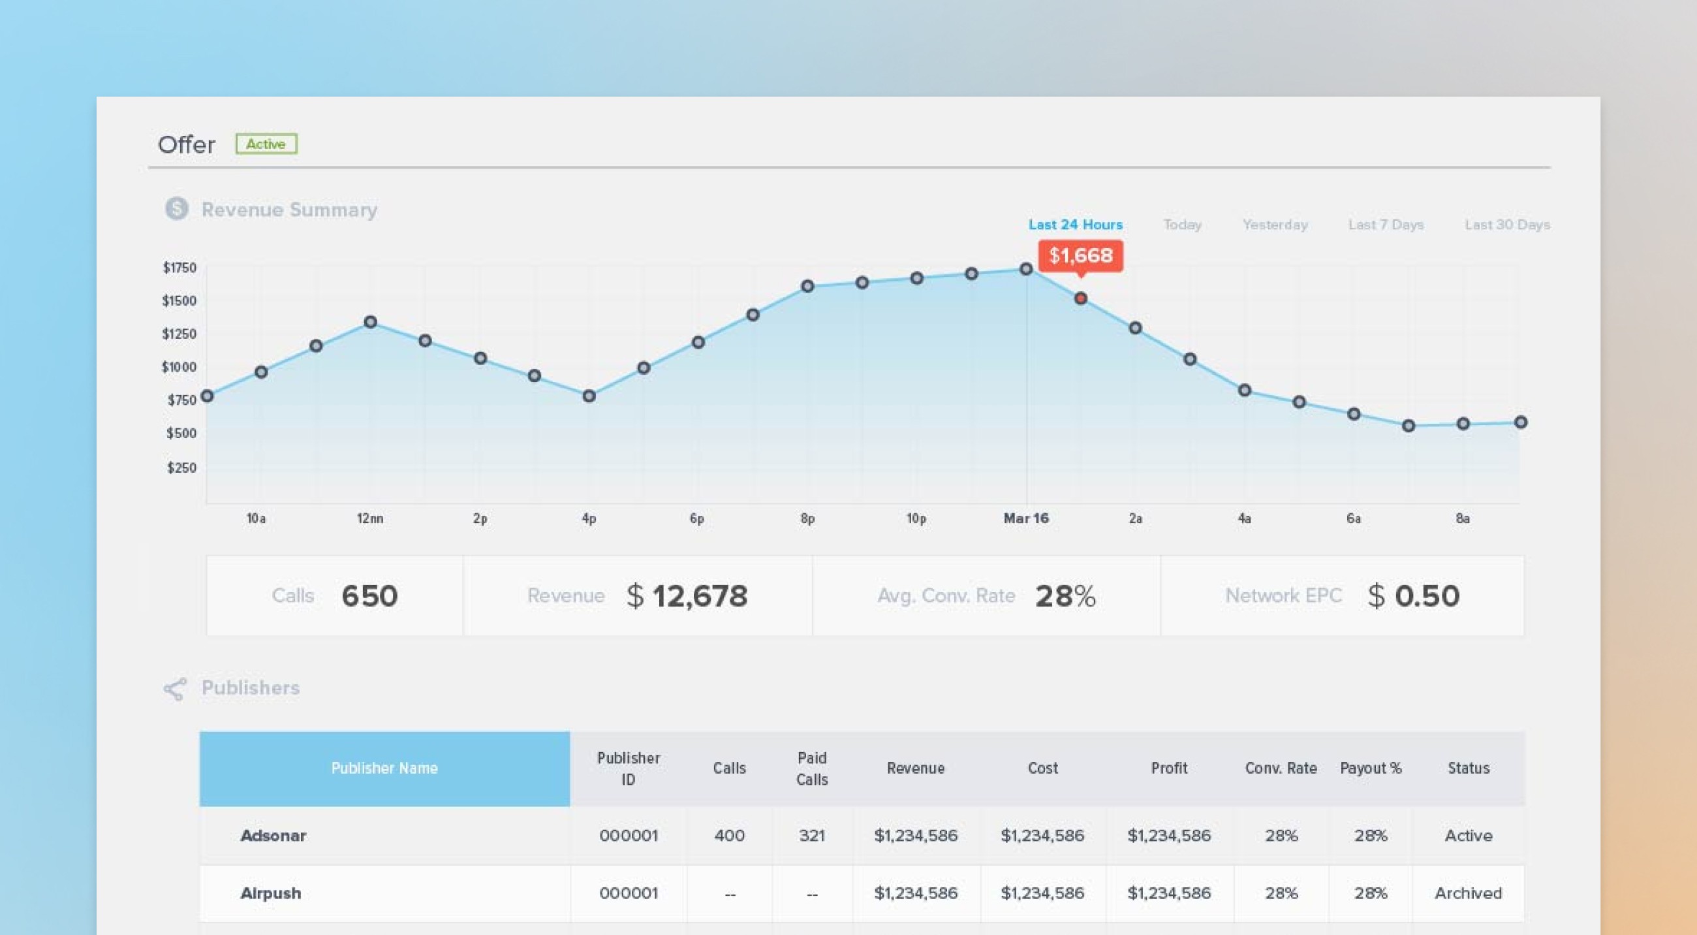Sort by Paid Calls column header
The image size is (1697, 935).
811,769
